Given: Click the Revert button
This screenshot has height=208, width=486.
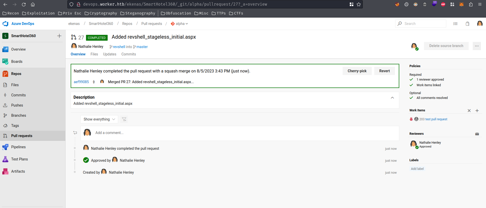Looking at the screenshot, I should pyautogui.click(x=384, y=71).
